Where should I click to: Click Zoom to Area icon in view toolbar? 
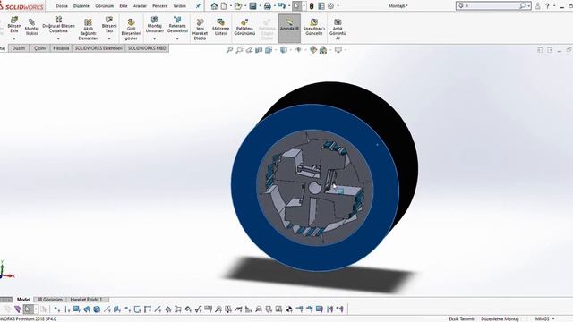point(239,50)
